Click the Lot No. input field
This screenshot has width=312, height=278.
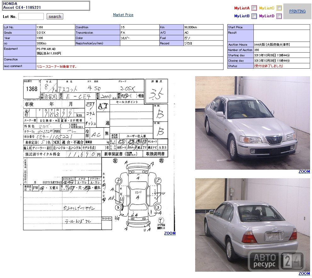(x=31, y=16)
